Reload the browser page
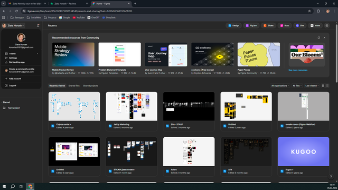Viewport: 338px width, 190px height. coord(16,11)
